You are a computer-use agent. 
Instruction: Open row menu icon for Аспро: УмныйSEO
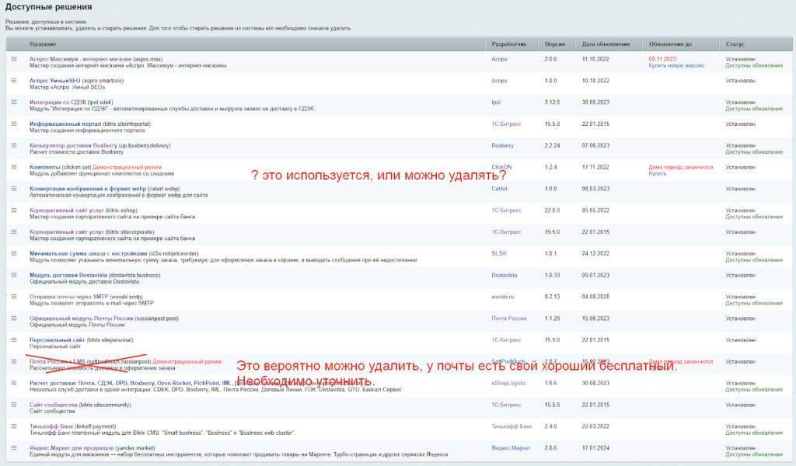pyautogui.click(x=14, y=81)
